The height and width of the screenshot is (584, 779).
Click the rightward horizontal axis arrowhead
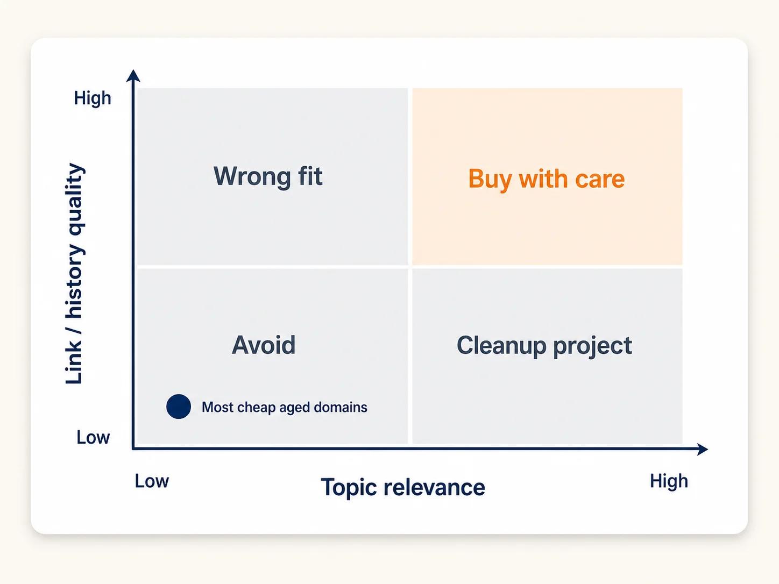point(702,449)
